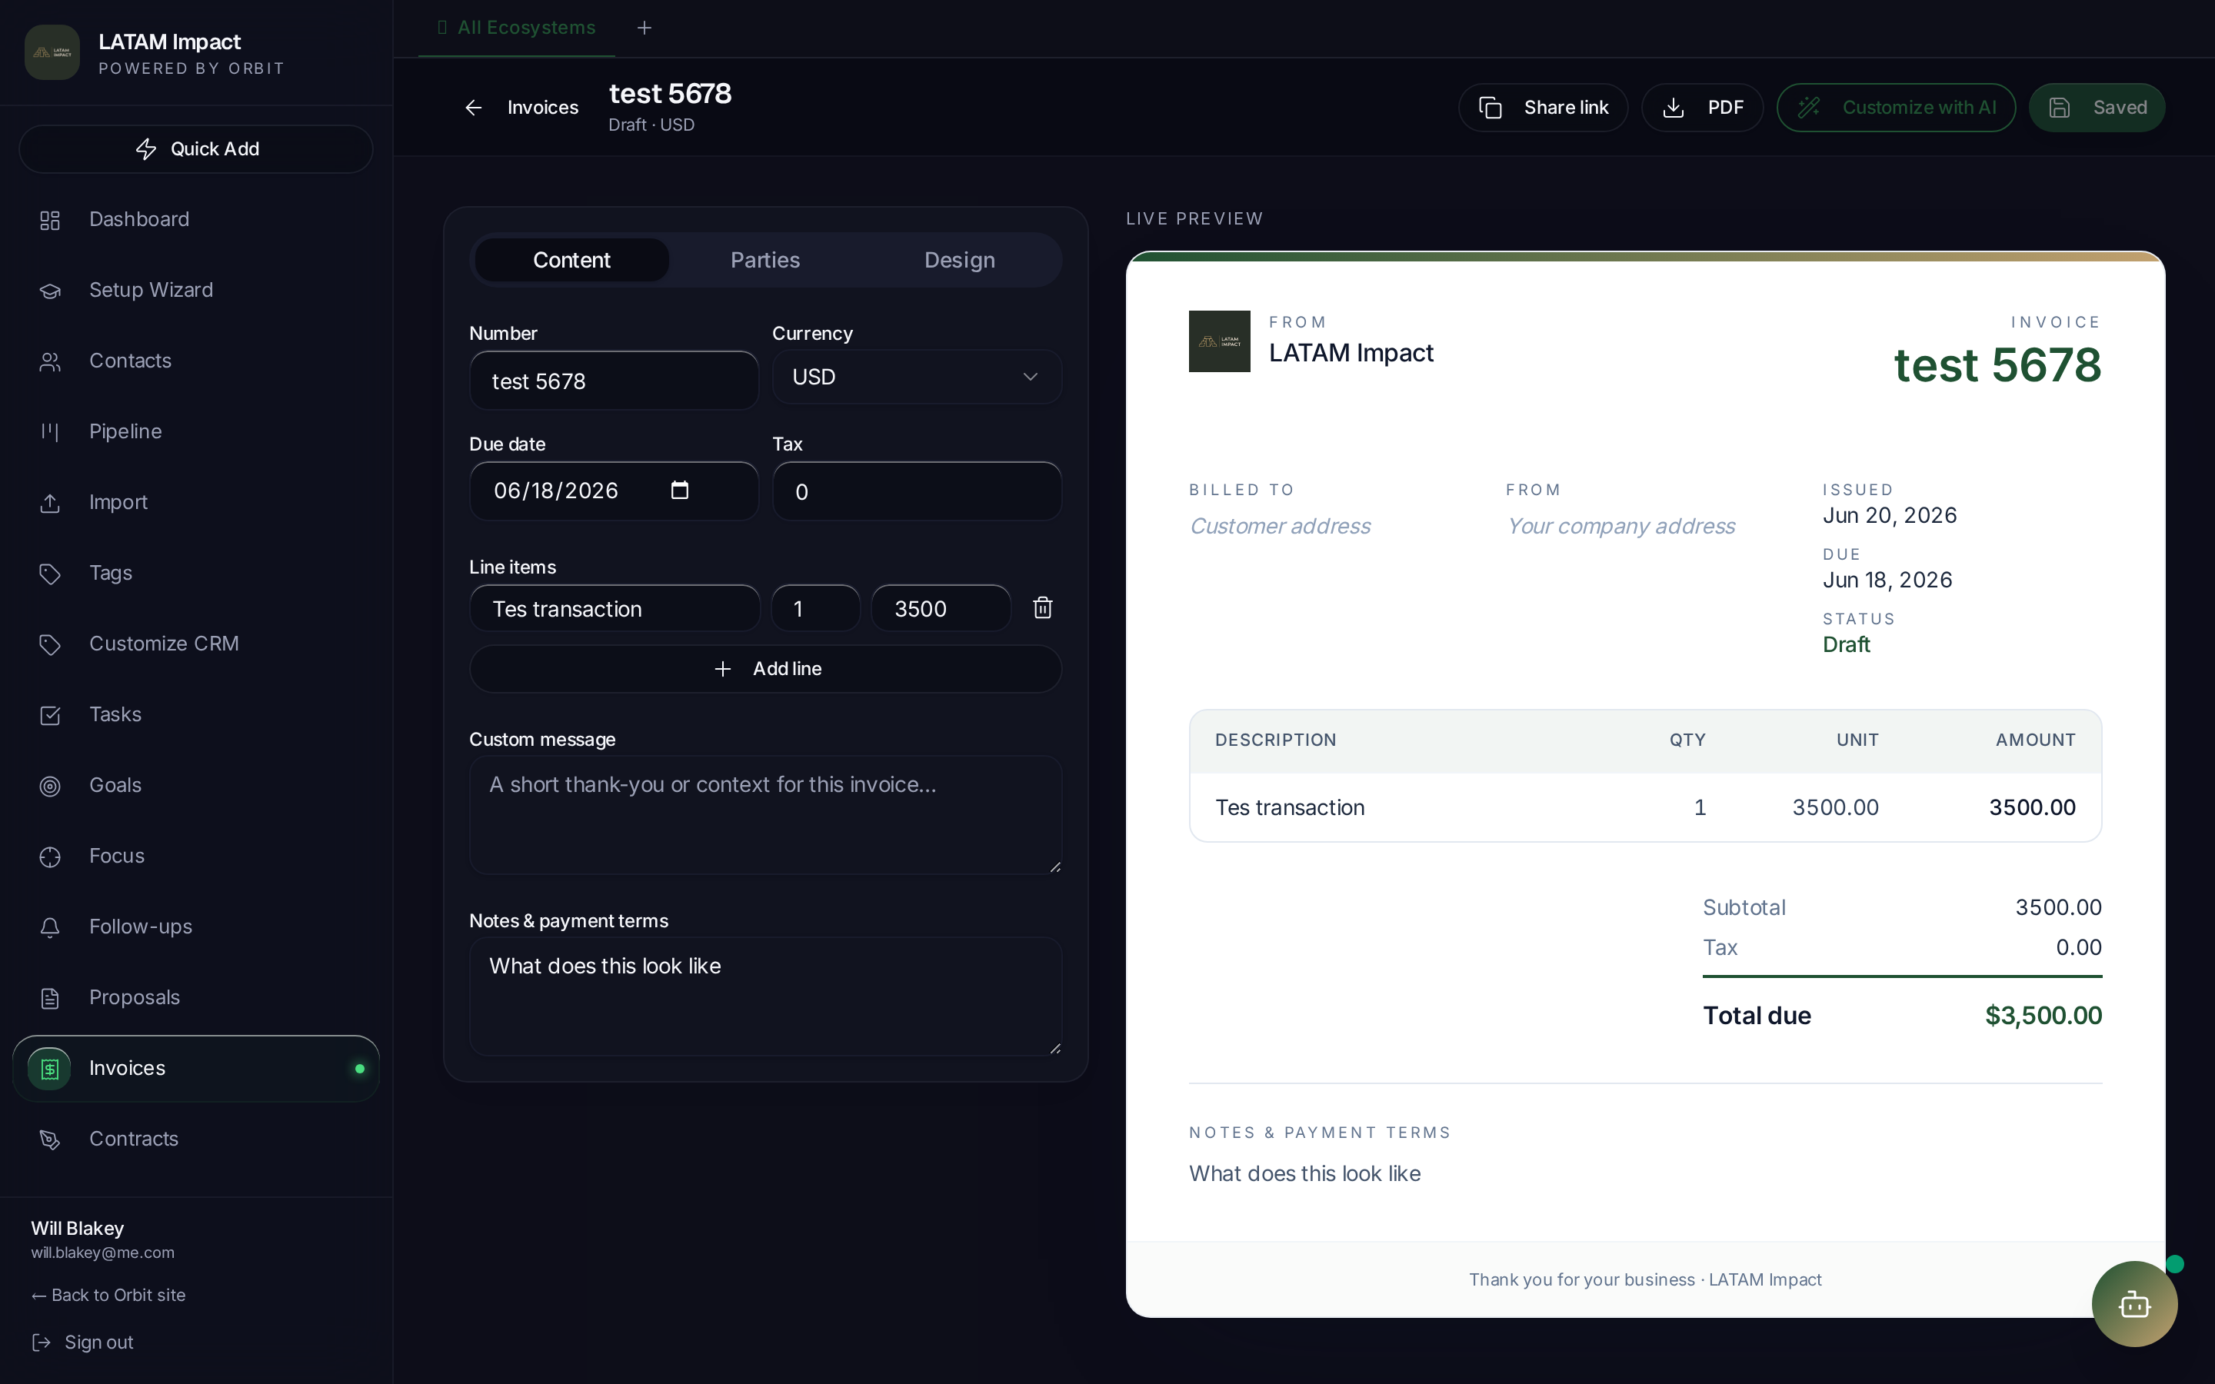
Task: Click the Will Blakey user name
Action: 78,1229
